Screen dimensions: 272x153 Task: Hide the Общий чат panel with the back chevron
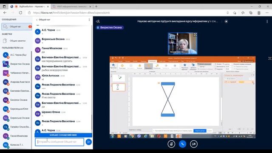tap(37, 20)
